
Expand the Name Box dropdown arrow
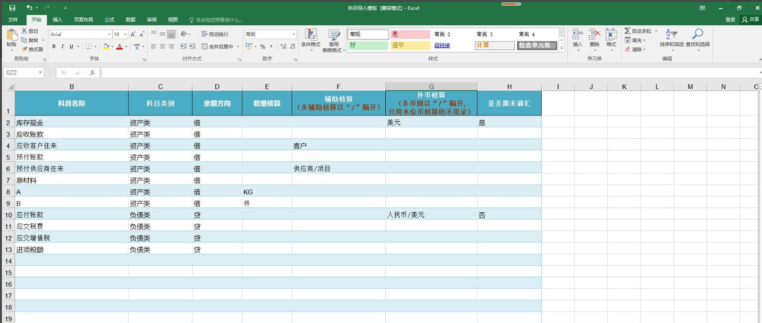pyautogui.click(x=40, y=73)
